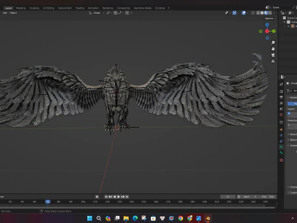This screenshot has height=223, width=297.
Task: Click the blue Z axis on navigation gizmo
Action: point(267,25)
